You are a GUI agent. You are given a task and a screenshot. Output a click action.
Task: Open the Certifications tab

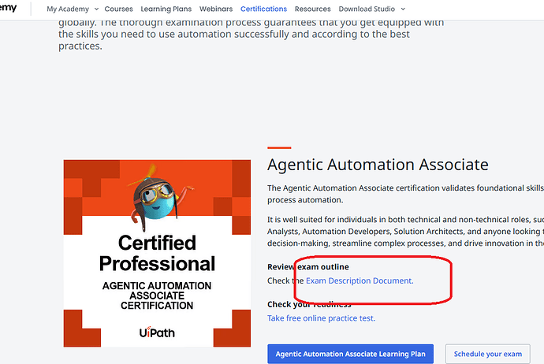pyautogui.click(x=263, y=9)
